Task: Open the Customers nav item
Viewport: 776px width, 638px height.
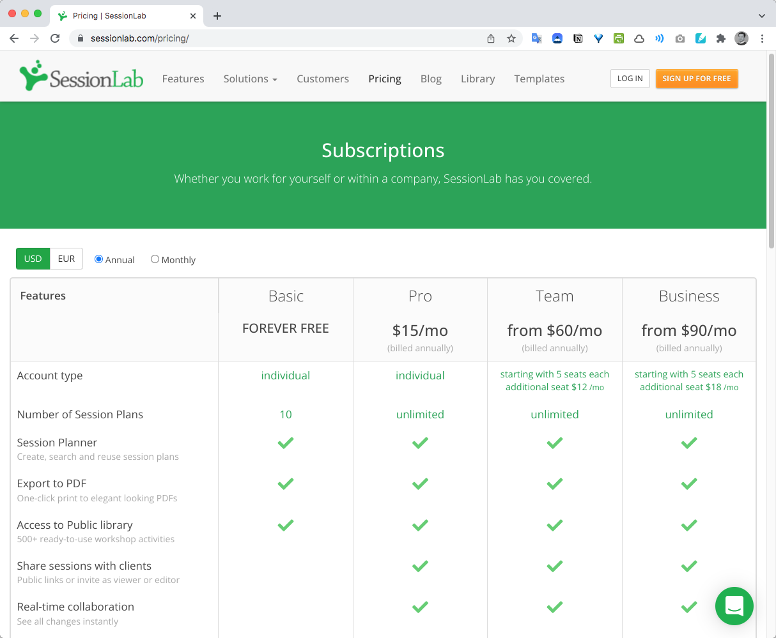Action: (323, 79)
